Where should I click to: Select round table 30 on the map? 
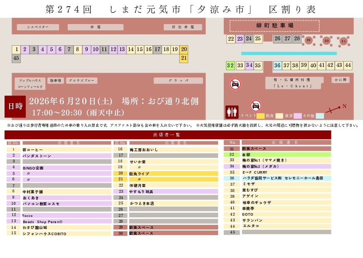[326, 41]
